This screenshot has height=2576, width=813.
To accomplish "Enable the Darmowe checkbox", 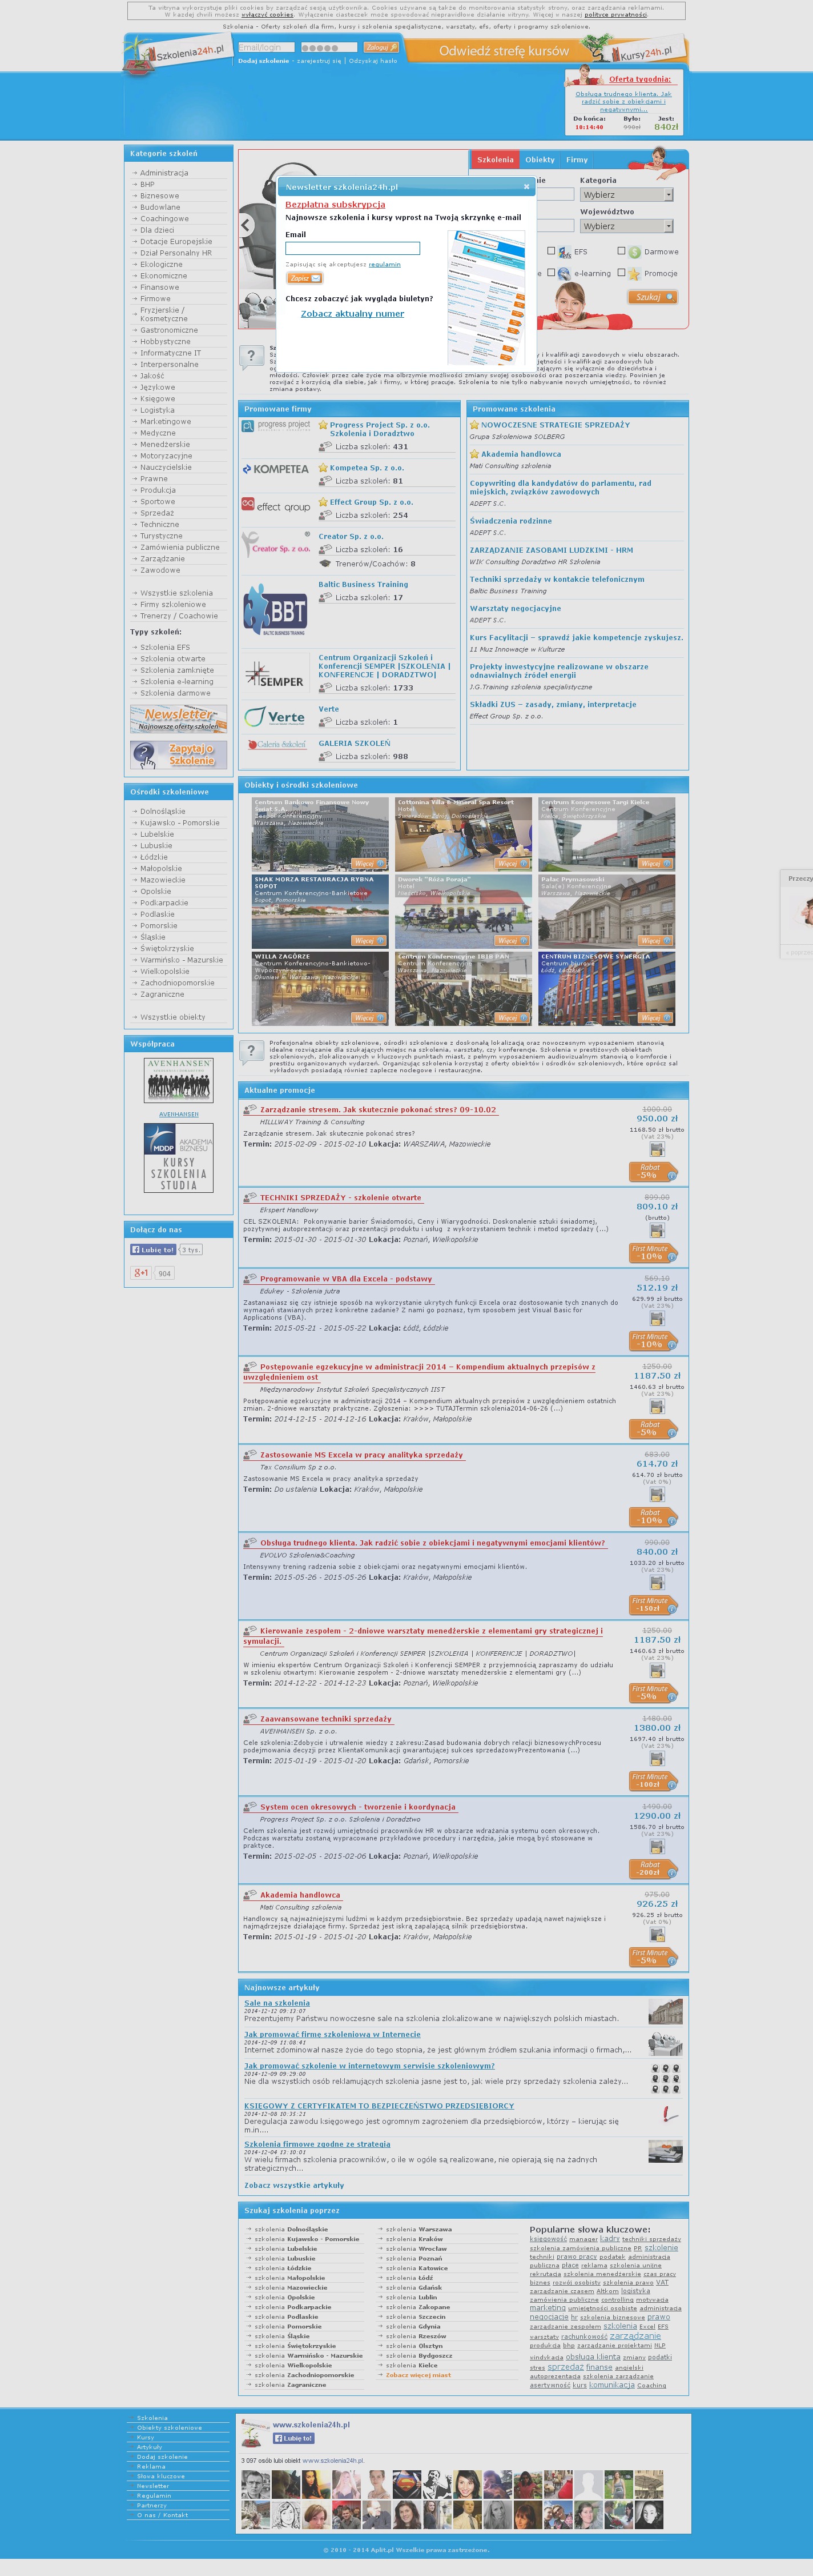I will [x=621, y=251].
